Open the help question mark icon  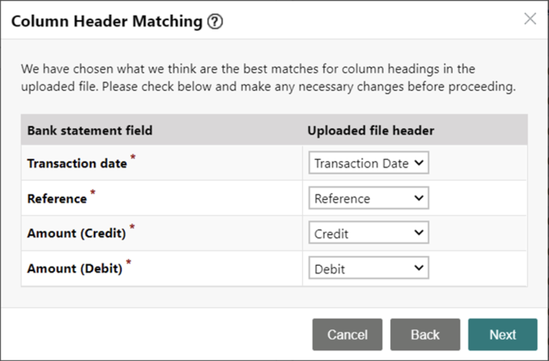[x=215, y=22]
